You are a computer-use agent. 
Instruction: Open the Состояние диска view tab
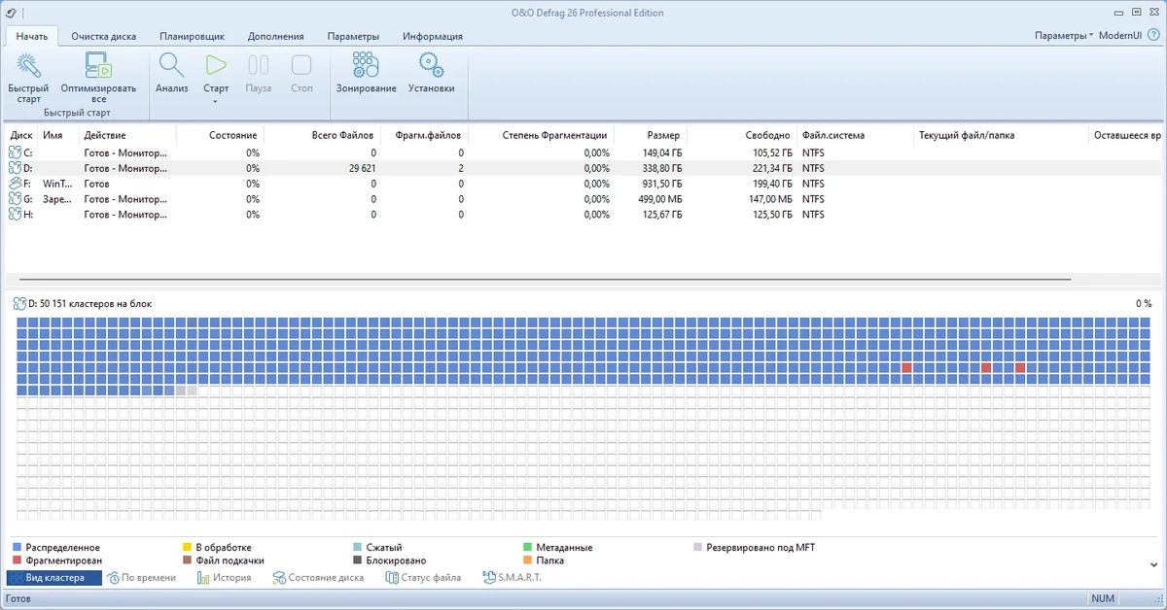click(318, 578)
